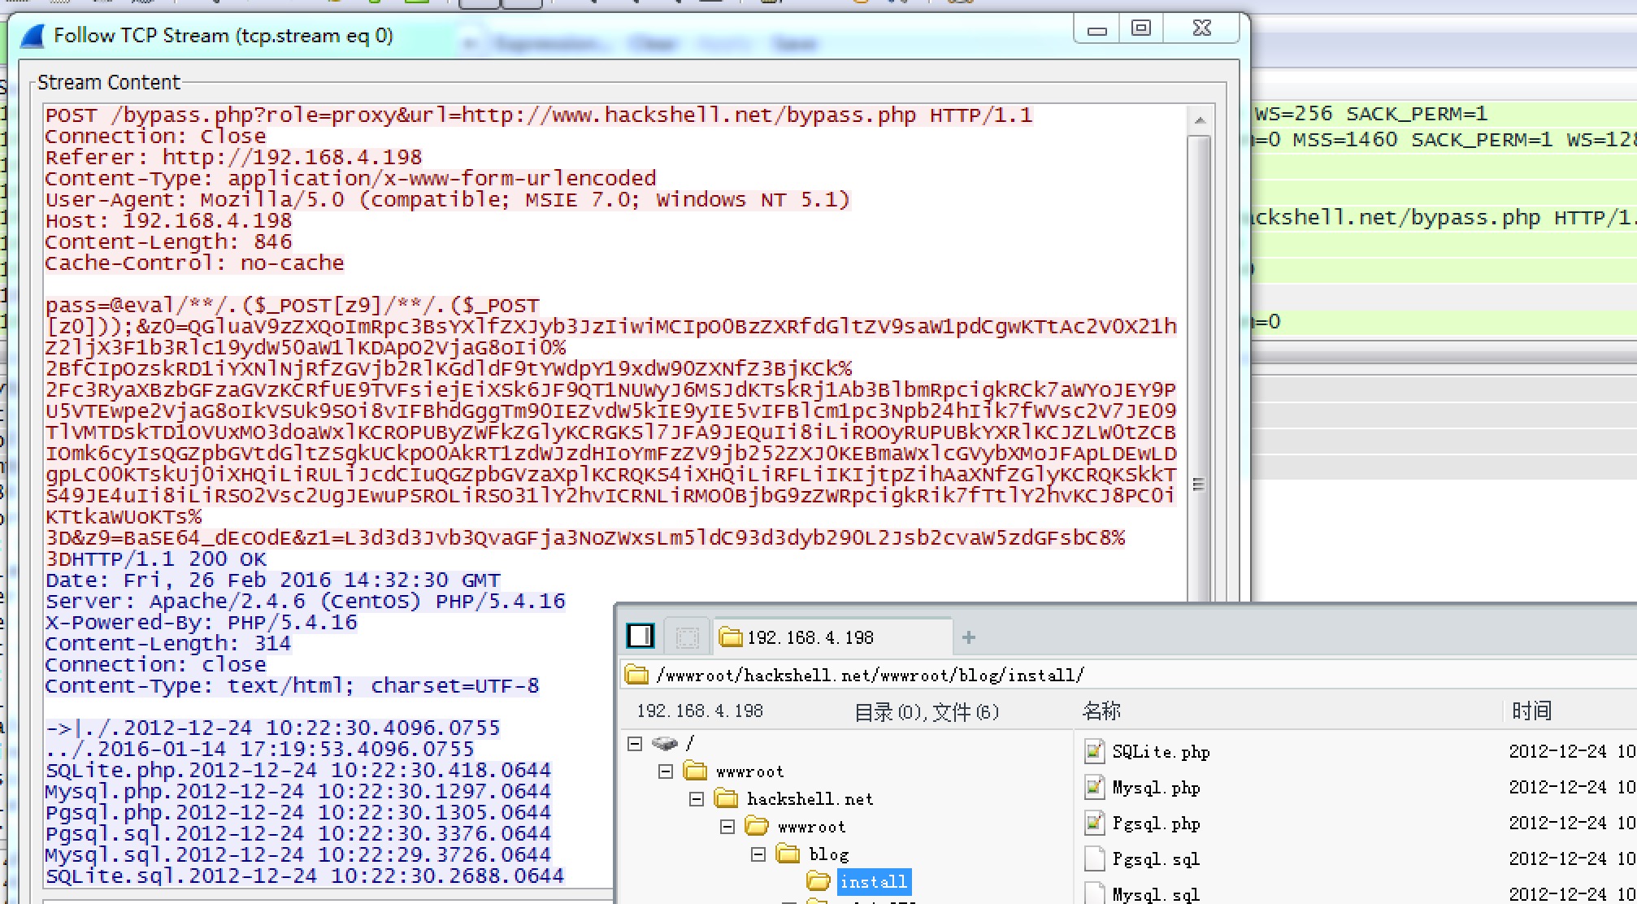Select the install folder in tree
Image resolution: width=1637 pixels, height=904 pixels.
pos(873,882)
